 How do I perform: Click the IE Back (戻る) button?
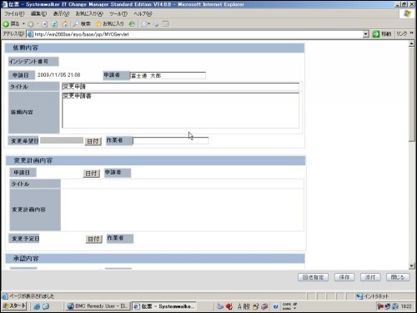(11, 24)
